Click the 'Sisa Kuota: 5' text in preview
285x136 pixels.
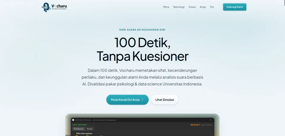pos(195,125)
